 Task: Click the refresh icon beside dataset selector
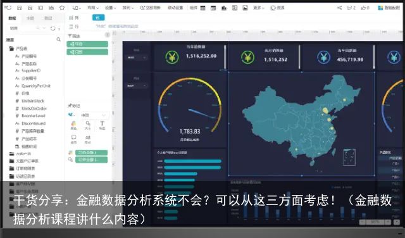tap(53, 28)
